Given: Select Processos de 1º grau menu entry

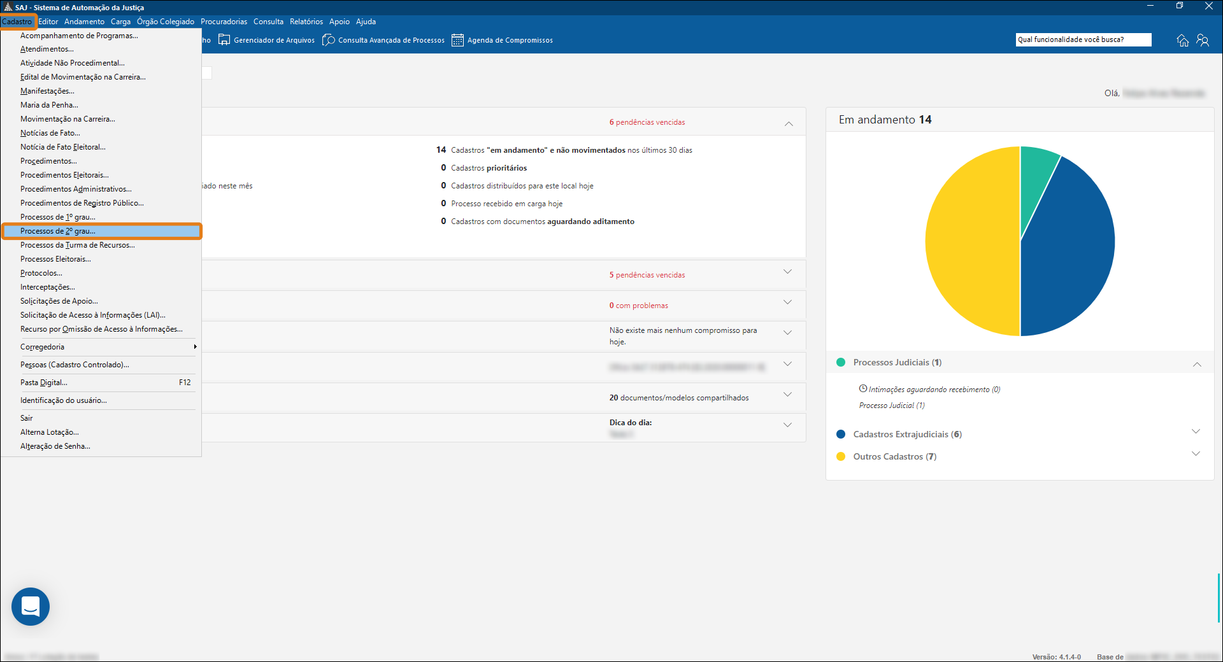Looking at the screenshot, I should (x=101, y=217).
